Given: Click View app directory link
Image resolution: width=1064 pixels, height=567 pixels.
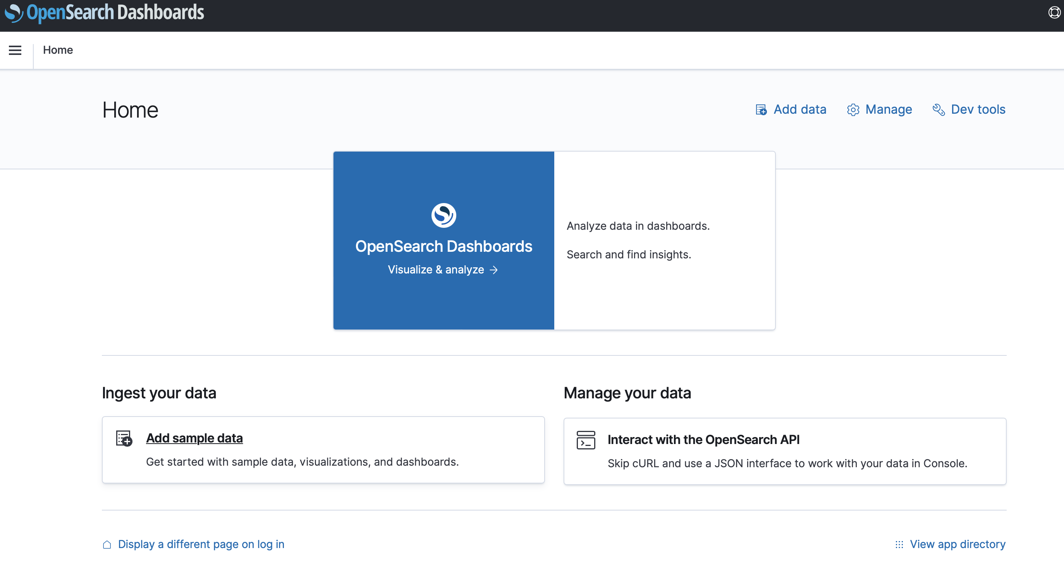Looking at the screenshot, I should [957, 544].
